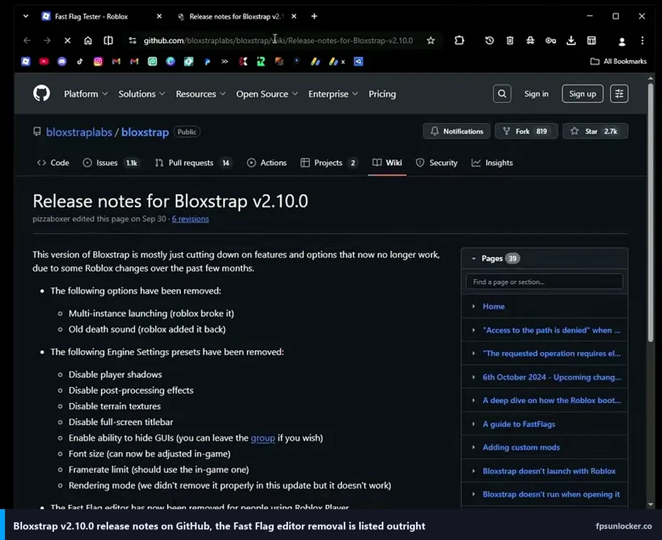Viewport: 662px width, 540px height.
Task: Open the Instagram bookmark icon
Action: click(x=98, y=62)
